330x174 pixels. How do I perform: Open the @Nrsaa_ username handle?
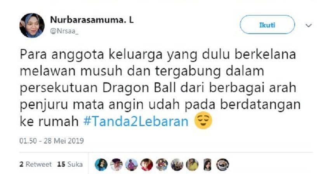[64, 31]
